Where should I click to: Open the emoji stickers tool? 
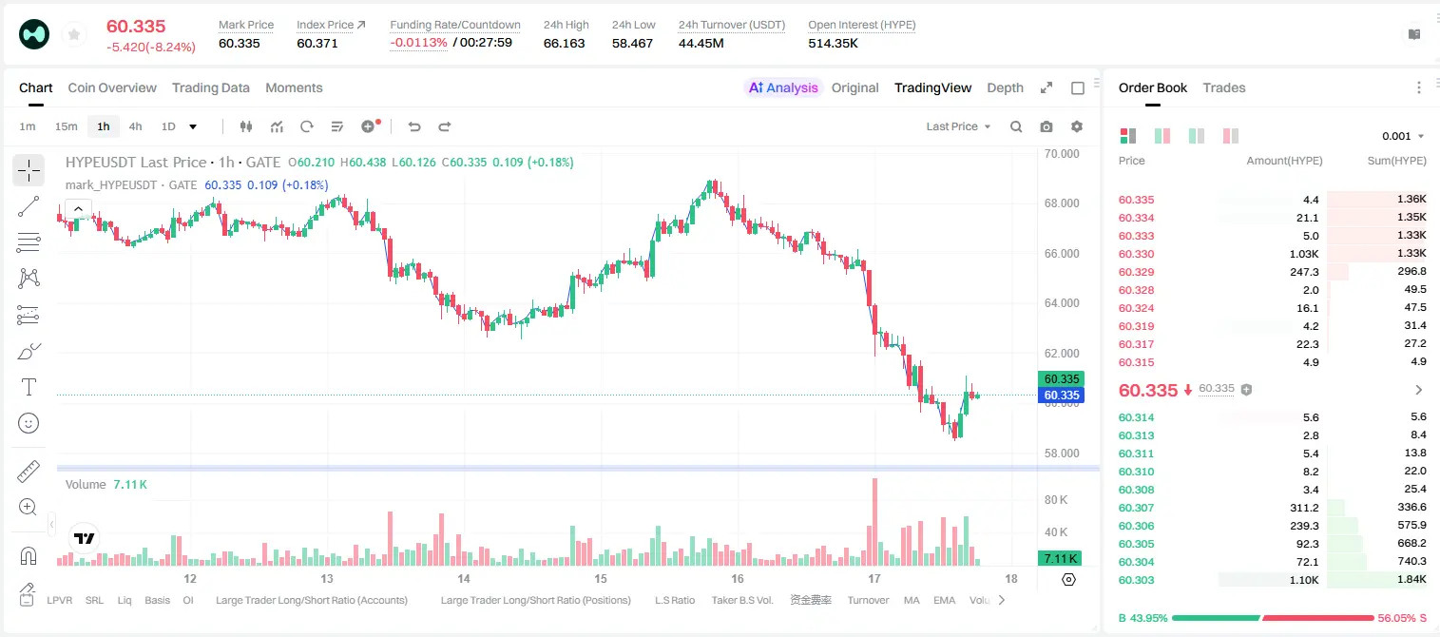pos(29,423)
